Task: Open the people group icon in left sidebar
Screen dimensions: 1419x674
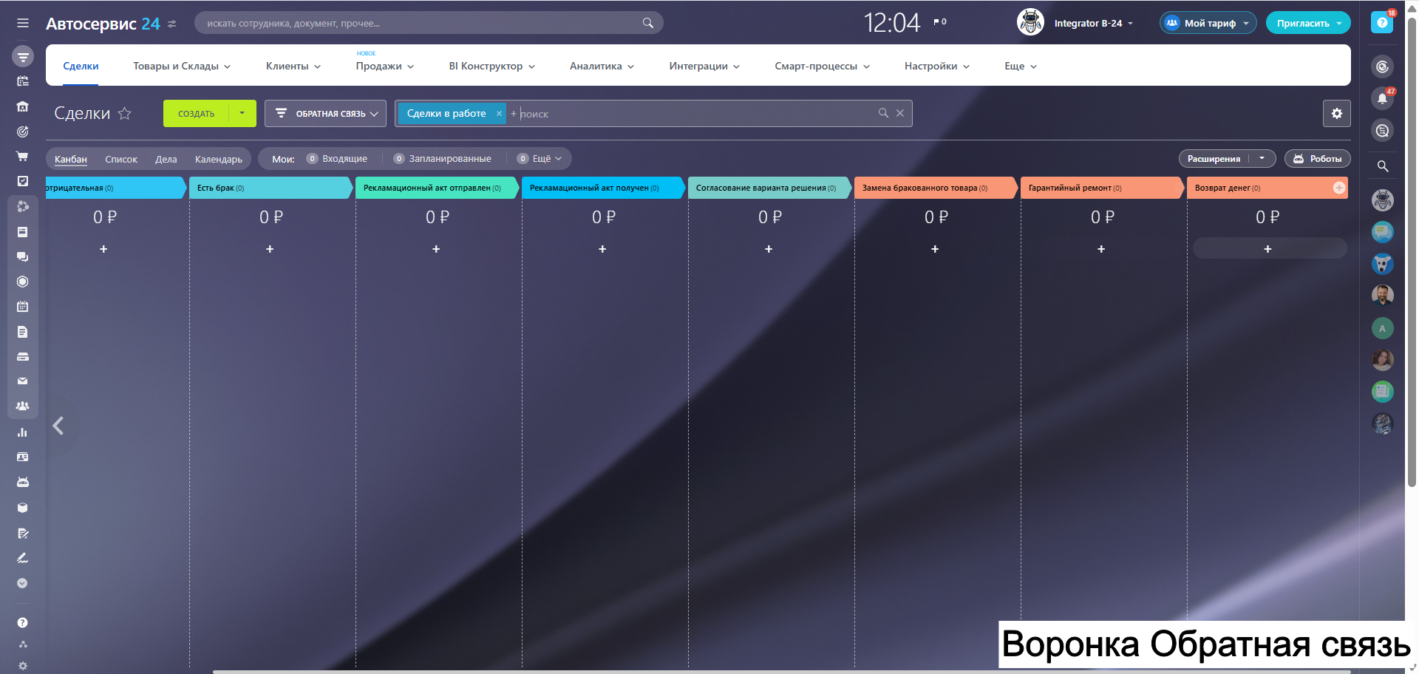Action: (x=23, y=406)
